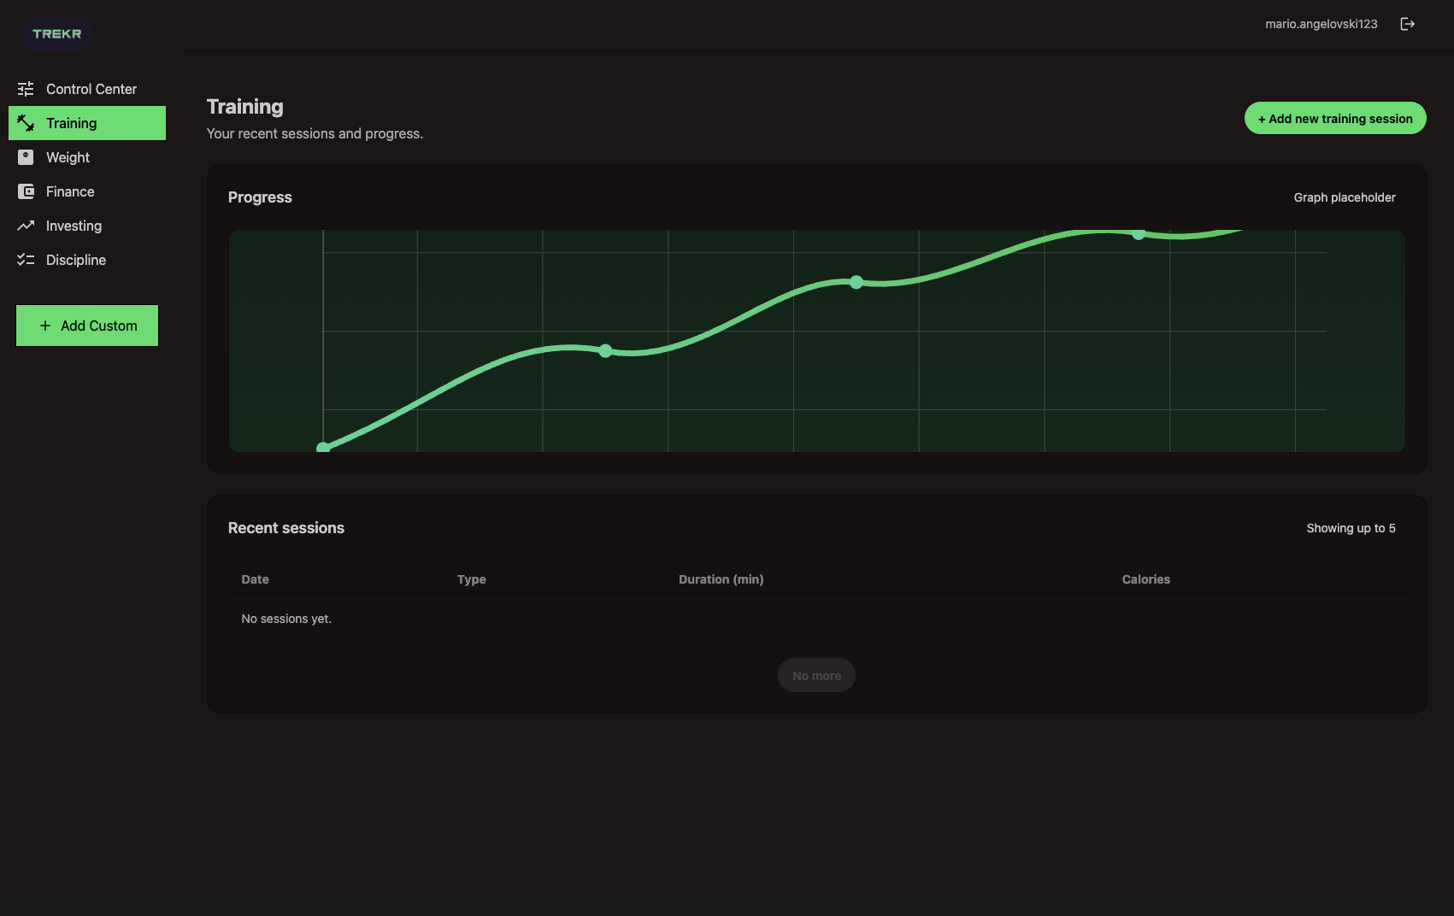This screenshot has width=1454, height=916.
Task: Add new training session
Action: [1334, 118]
